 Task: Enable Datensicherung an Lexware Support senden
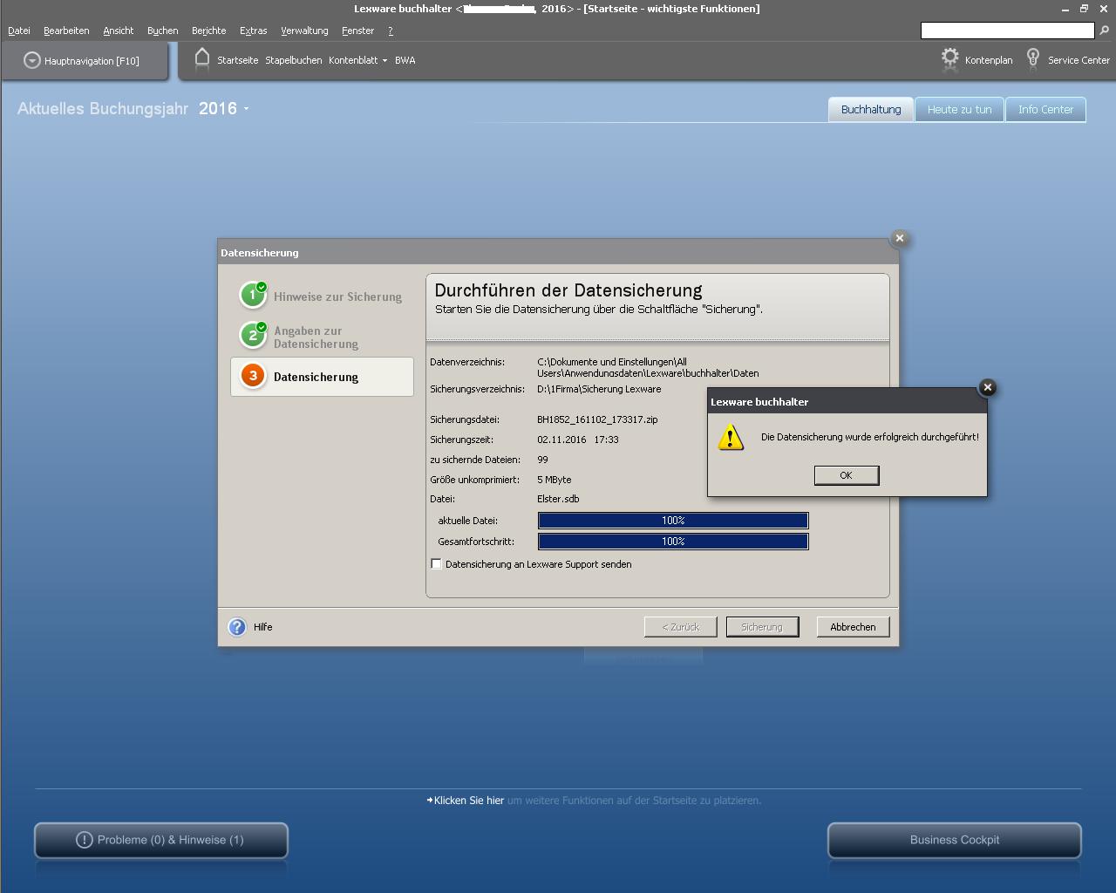tap(436, 564)
